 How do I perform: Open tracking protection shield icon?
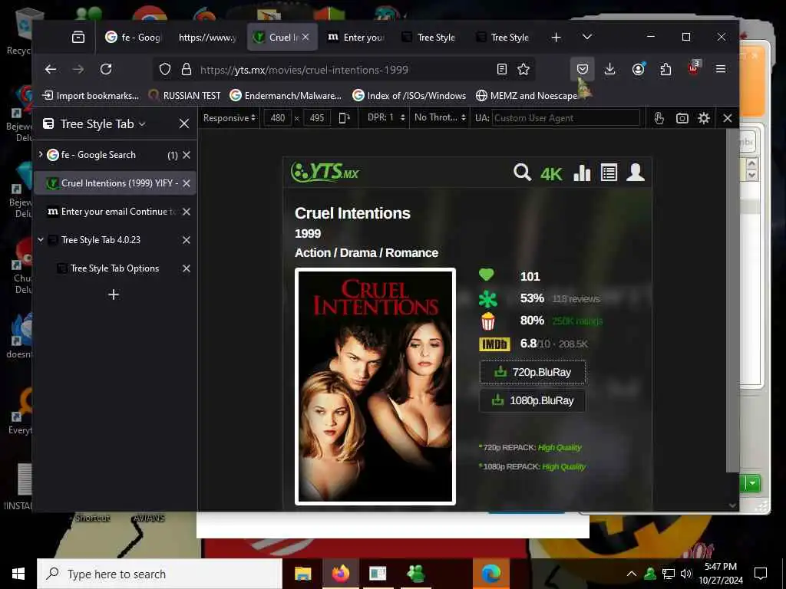point(165,69)
